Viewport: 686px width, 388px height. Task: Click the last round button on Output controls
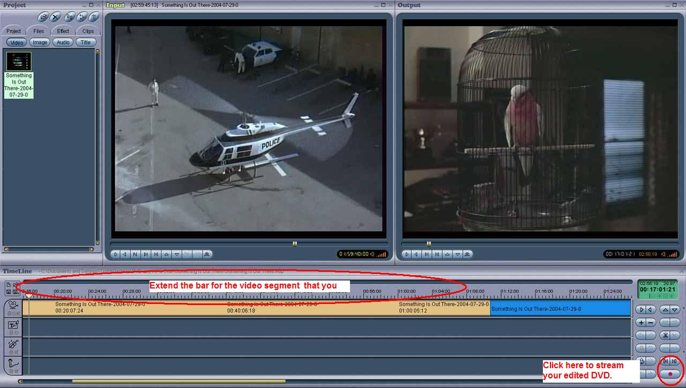coord(467,254)
